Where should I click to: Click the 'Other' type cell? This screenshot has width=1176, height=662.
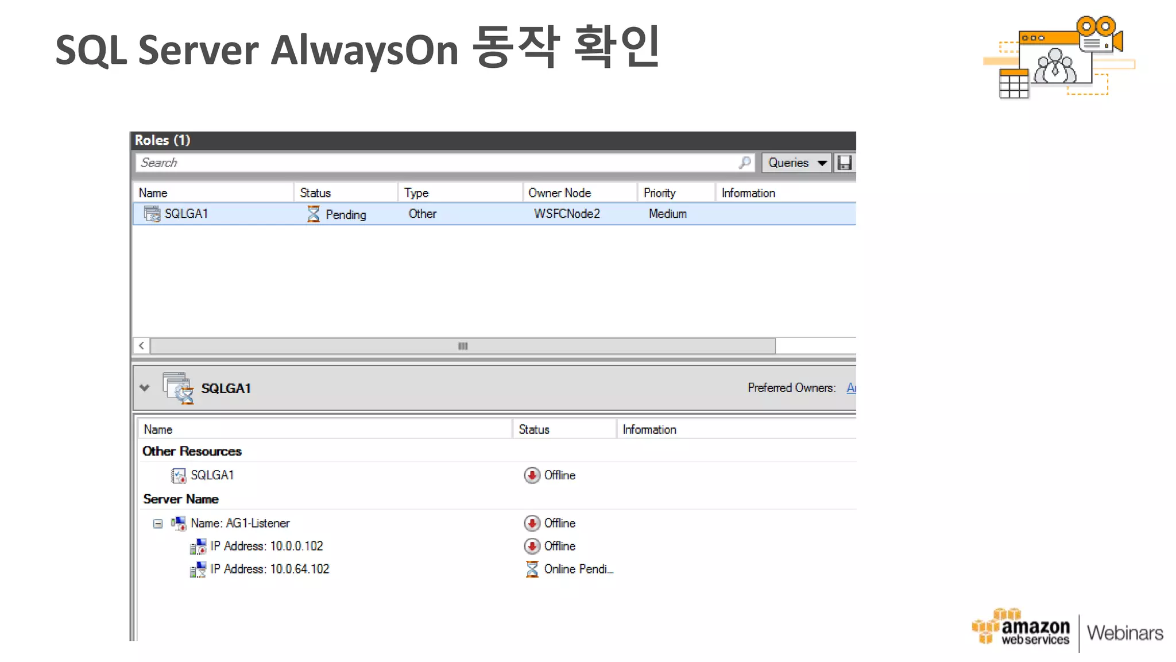pyautogui.click(x=423, y=214)
